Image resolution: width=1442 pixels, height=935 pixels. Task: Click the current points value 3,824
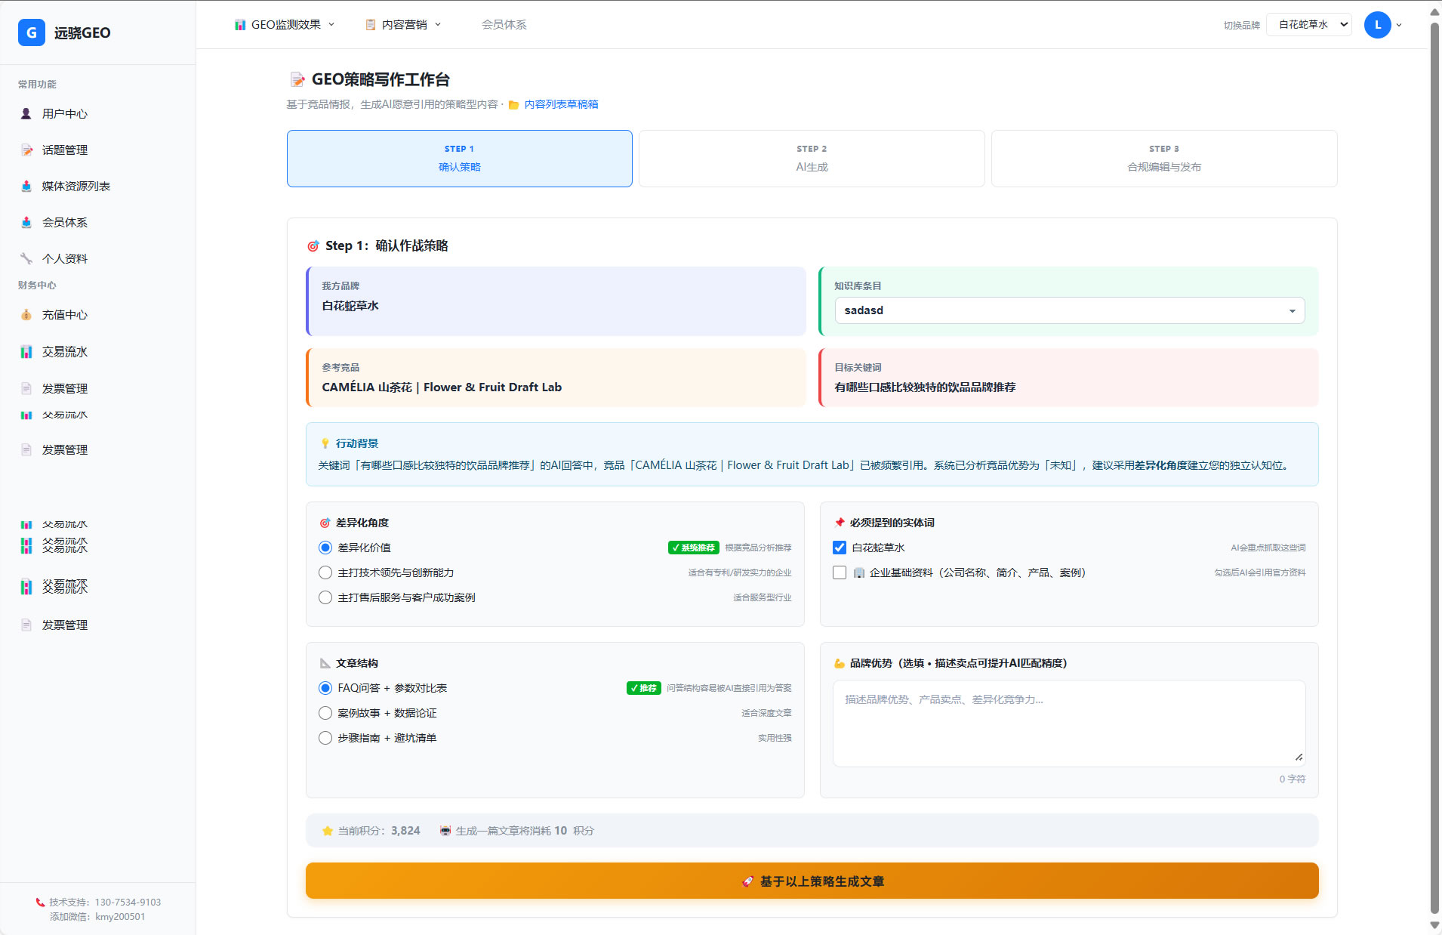pos(405,831)
